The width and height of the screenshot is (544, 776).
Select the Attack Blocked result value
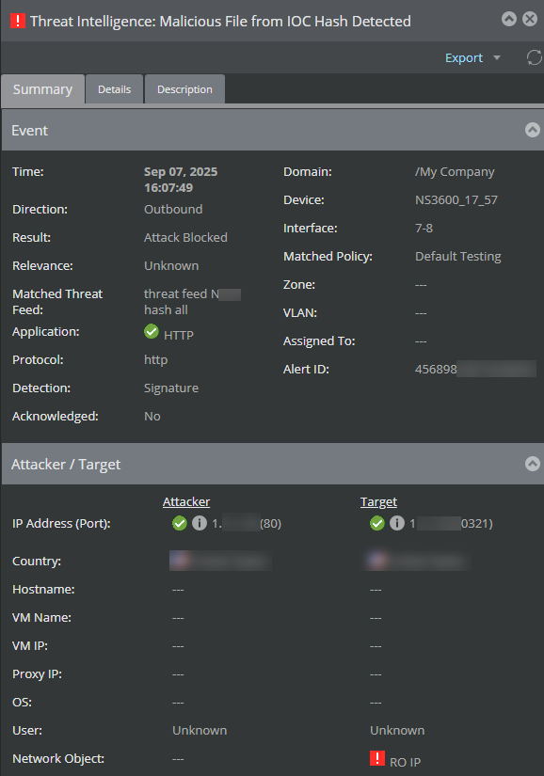pyautogui.click(x=185, y=238)
